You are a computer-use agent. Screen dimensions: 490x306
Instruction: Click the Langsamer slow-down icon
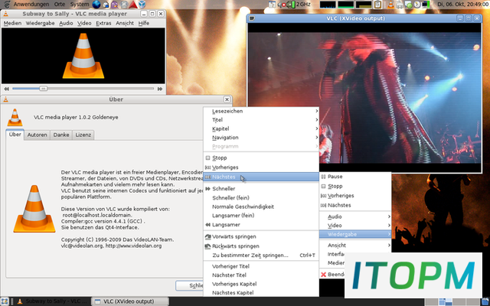point(207,225)
